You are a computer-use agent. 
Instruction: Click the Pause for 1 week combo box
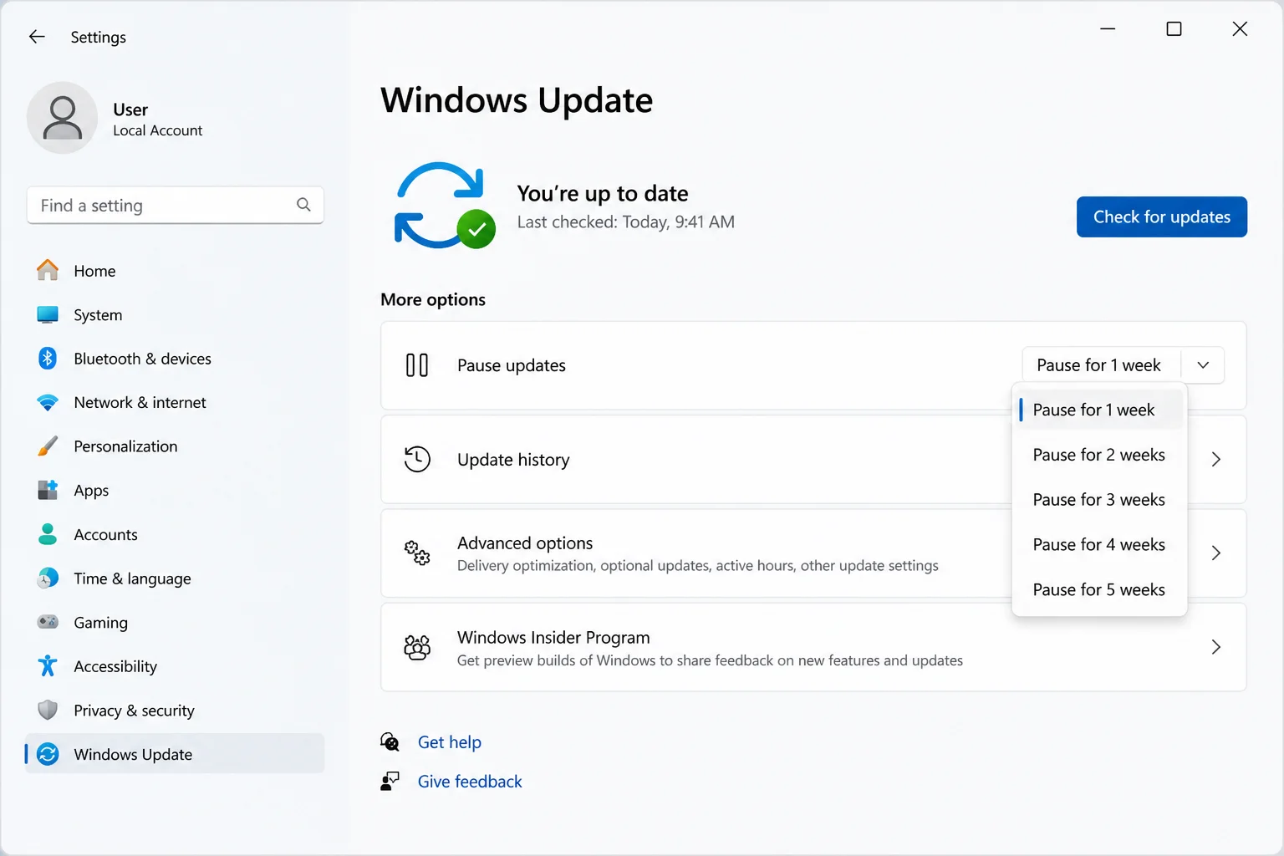(1123, 365)
